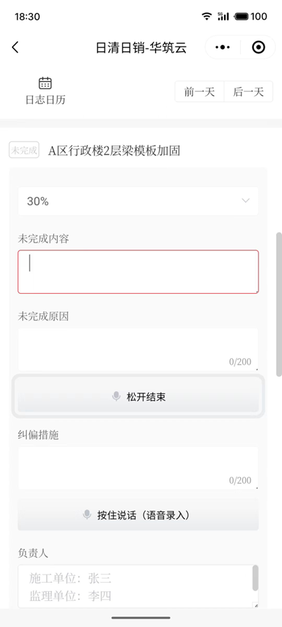Click the 负责人 input field
The width and height of the screenshot is (282, 627).
(x=138, y=586)
